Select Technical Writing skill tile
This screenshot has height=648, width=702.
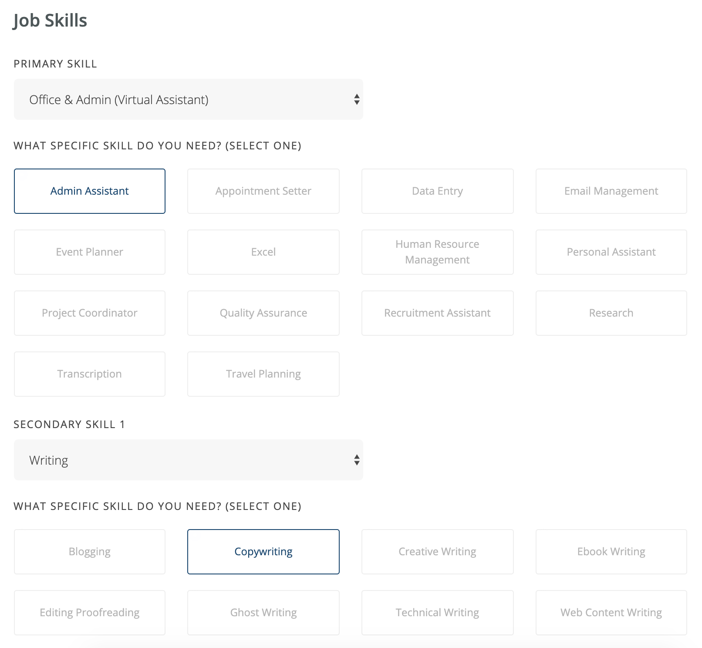(437, 613)
